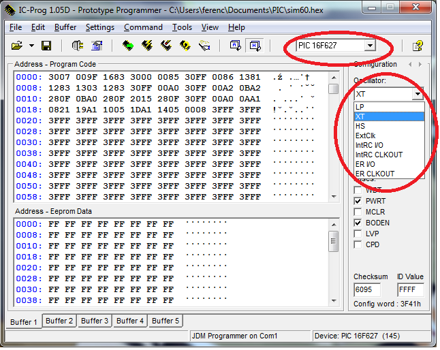Viewport: 440px width, 350px height.
Task: Uncheck the BODEN fuse checkbox
Action: pos(358,223)
